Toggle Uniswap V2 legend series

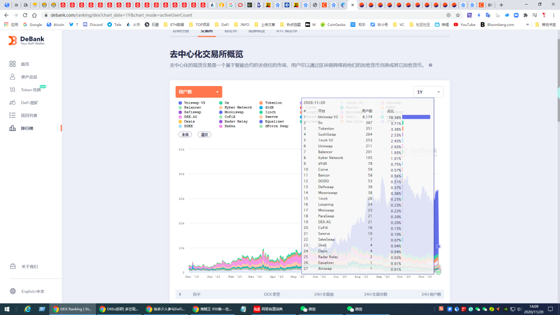point(192,103)
